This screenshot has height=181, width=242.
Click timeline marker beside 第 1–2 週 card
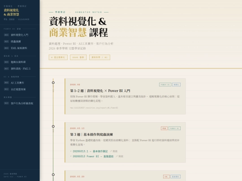pos(53,83)
